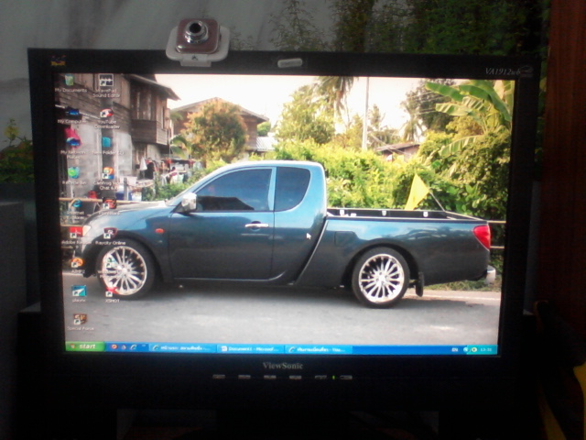Open the New Folder (2) icon

pyautogui.click(x=108, y=145)
